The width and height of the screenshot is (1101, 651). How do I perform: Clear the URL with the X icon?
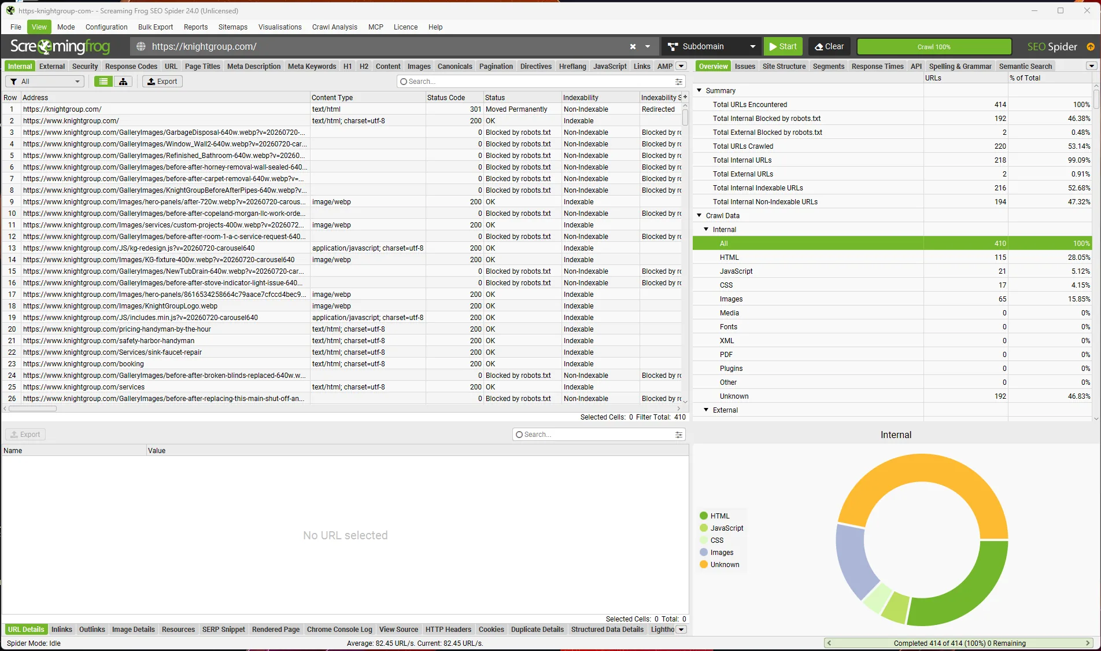(633, 46)
